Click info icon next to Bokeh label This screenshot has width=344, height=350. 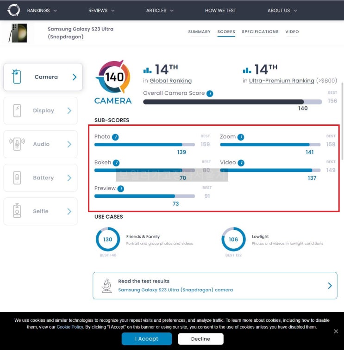click(116, 163)
